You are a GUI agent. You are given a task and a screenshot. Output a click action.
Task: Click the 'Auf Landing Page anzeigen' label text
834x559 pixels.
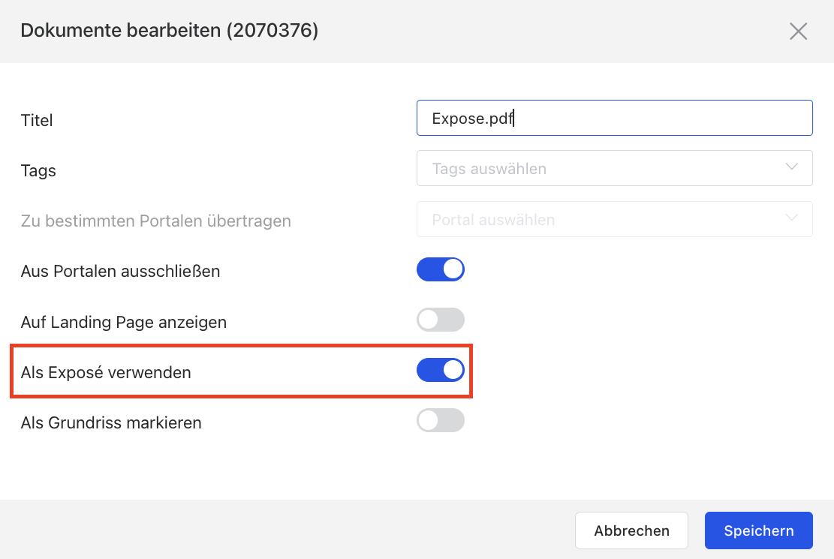124,322
